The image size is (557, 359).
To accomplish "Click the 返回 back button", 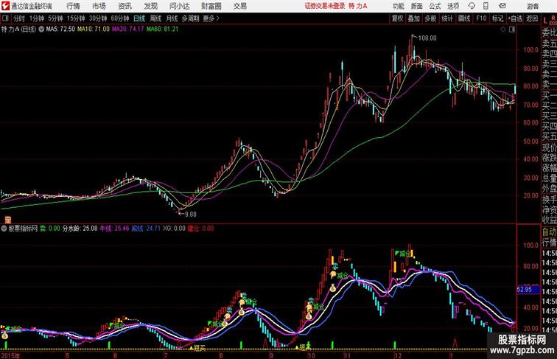I will (532, 18).
